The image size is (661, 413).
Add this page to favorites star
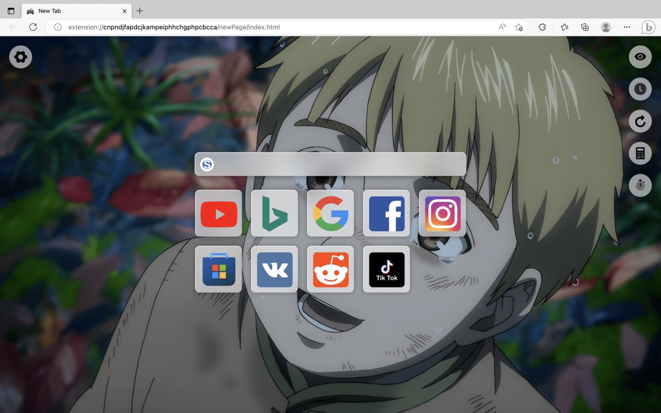pos(519,27)
